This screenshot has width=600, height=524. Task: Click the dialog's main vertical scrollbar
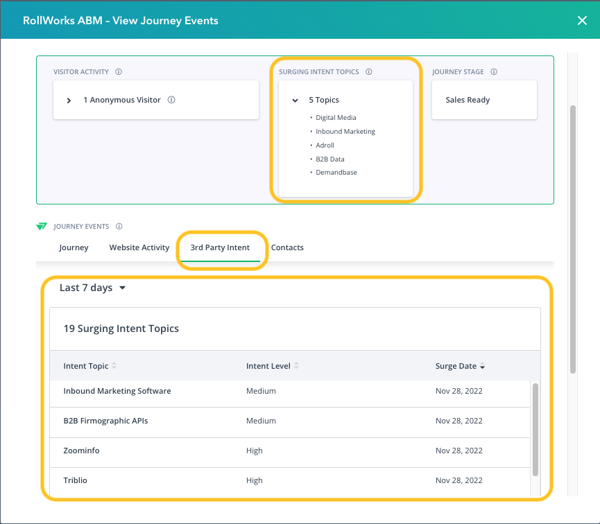point(573,239)
